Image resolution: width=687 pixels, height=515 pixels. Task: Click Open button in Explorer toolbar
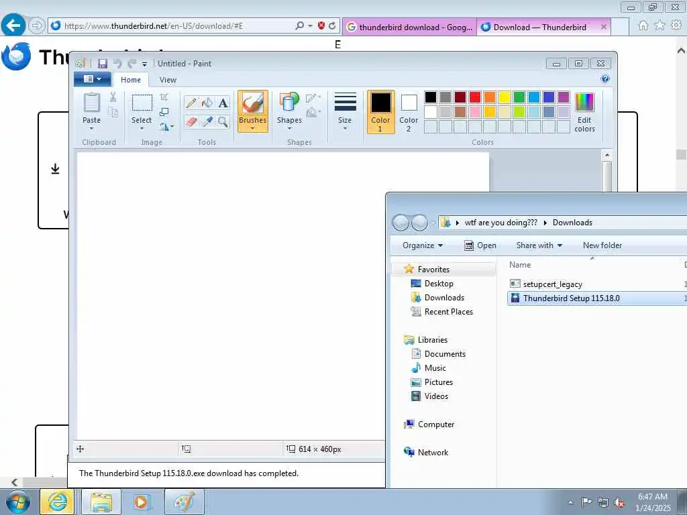480,245
